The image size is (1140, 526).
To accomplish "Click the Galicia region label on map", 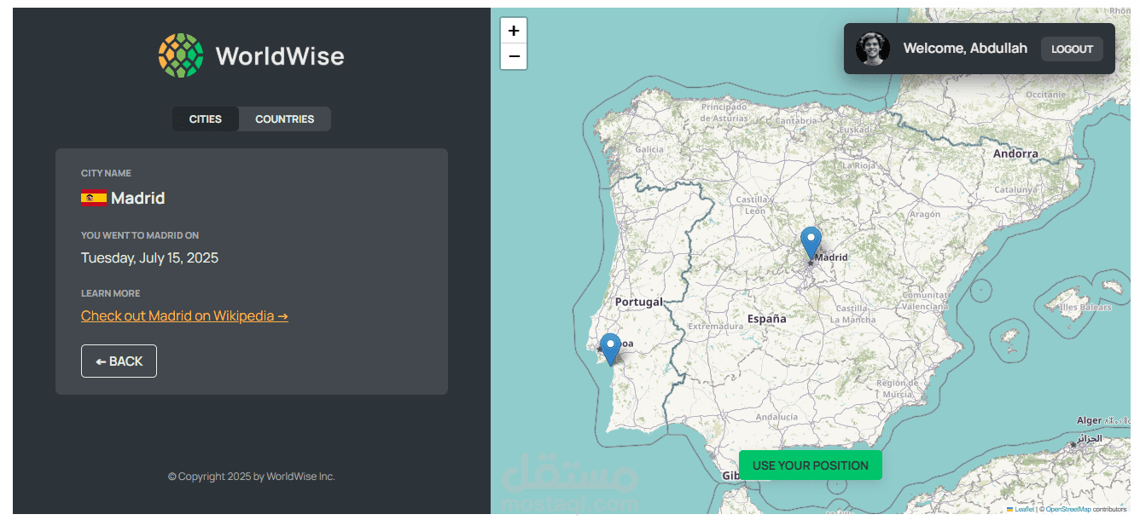I will 649,149.
